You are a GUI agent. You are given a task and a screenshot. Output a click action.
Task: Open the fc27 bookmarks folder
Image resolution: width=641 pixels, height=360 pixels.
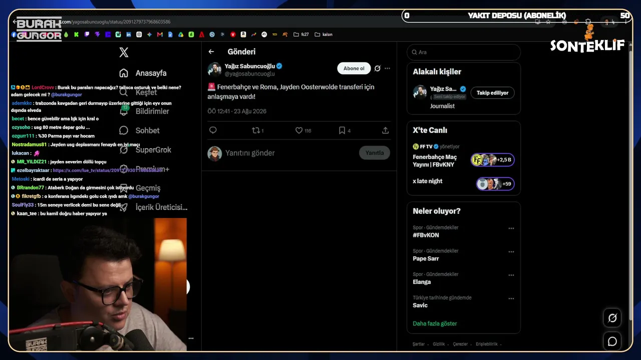(x=301, y=34)
